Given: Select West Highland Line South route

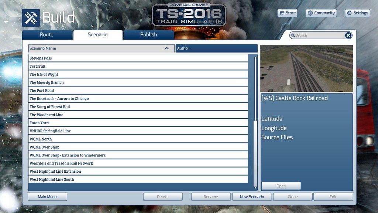Looking at the screenshot, I should (138, 179).
